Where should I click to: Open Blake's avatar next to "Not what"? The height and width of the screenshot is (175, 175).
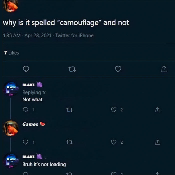point(11,89)
